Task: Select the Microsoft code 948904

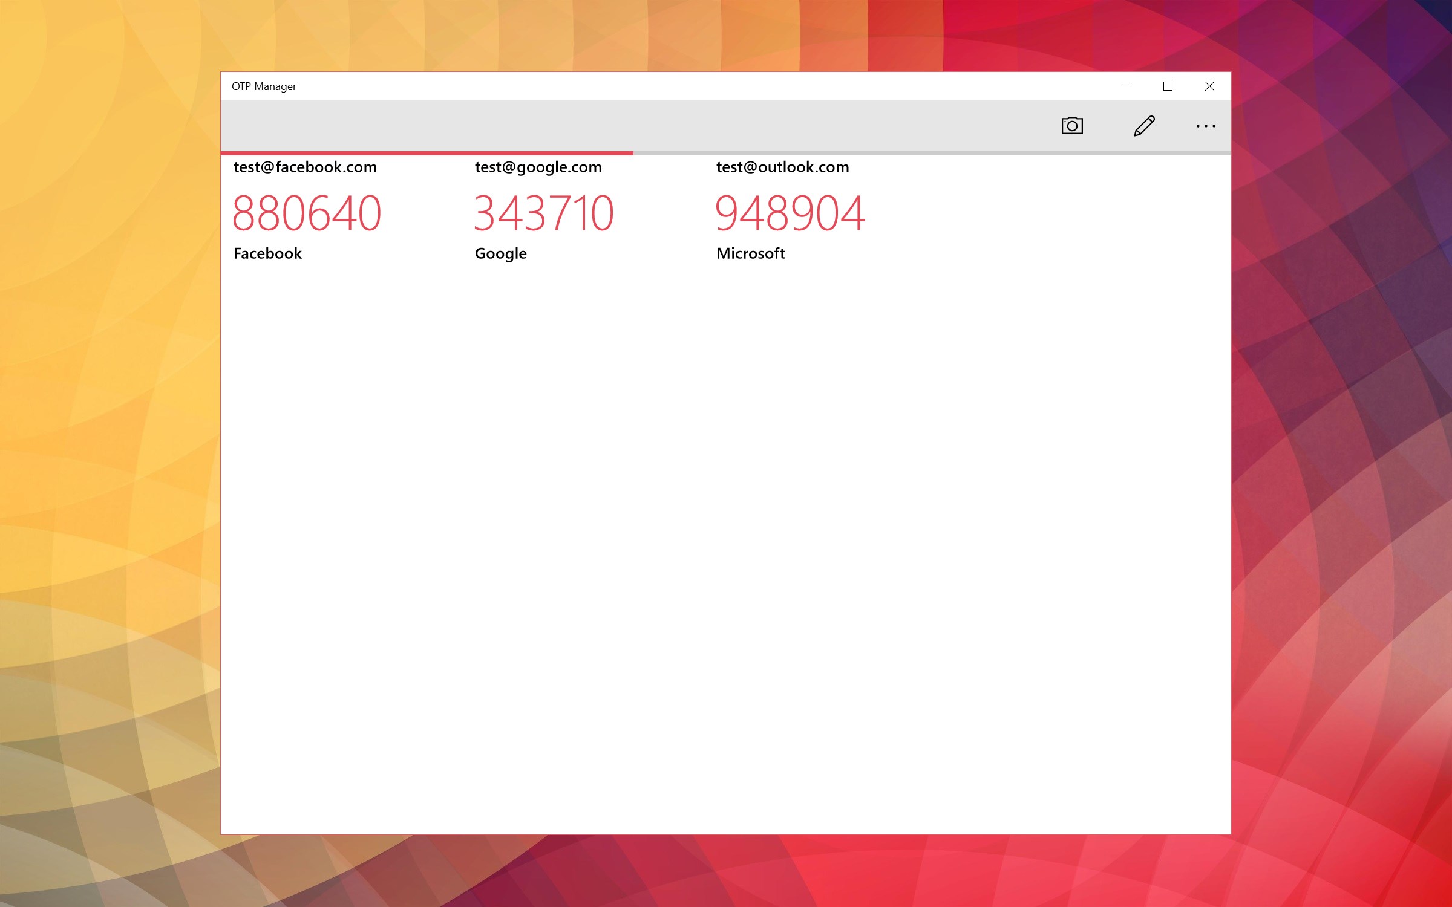Action: 790,212
